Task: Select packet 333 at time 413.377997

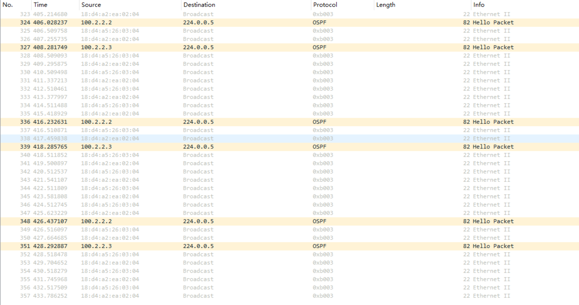Action: [x=289, y=97]
